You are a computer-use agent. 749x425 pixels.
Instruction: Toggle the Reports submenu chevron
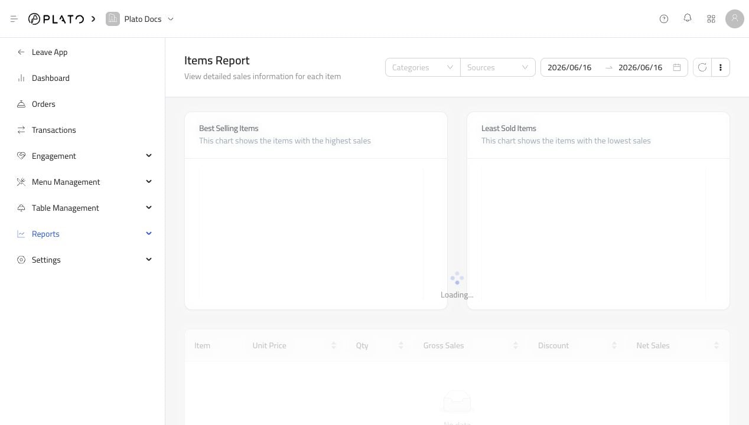pyautogui.click(x=149, y=234)
